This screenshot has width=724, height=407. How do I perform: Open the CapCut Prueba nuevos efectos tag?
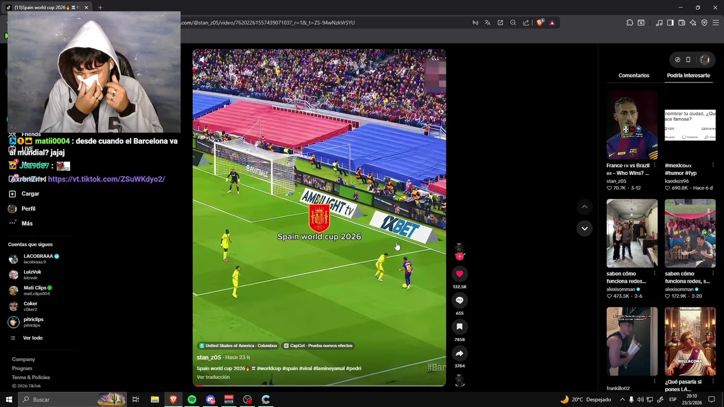pyautogui.click(x=318, y=345)
